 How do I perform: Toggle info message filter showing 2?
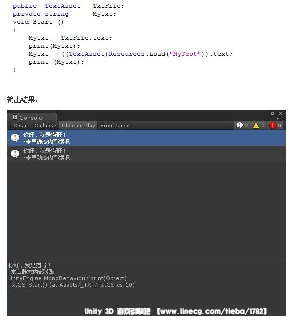242,125
